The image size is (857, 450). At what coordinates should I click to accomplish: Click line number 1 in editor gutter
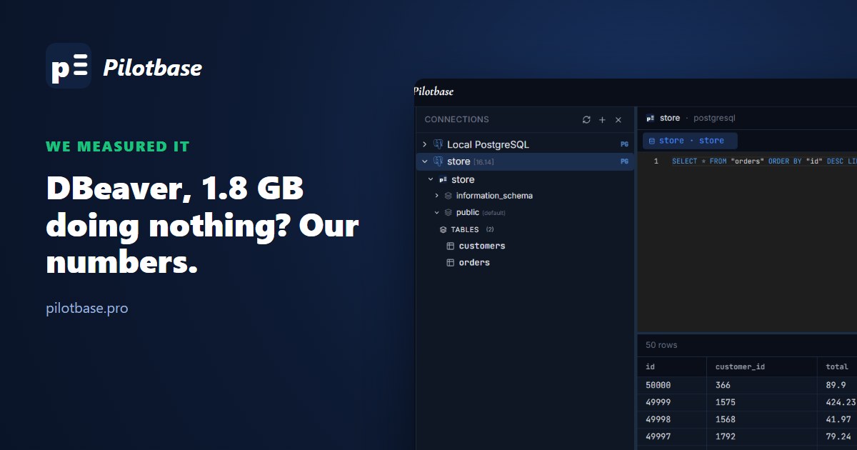(656, 161)
